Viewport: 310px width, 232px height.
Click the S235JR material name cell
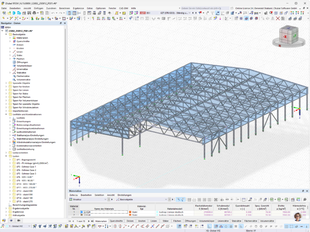(104, 212)
